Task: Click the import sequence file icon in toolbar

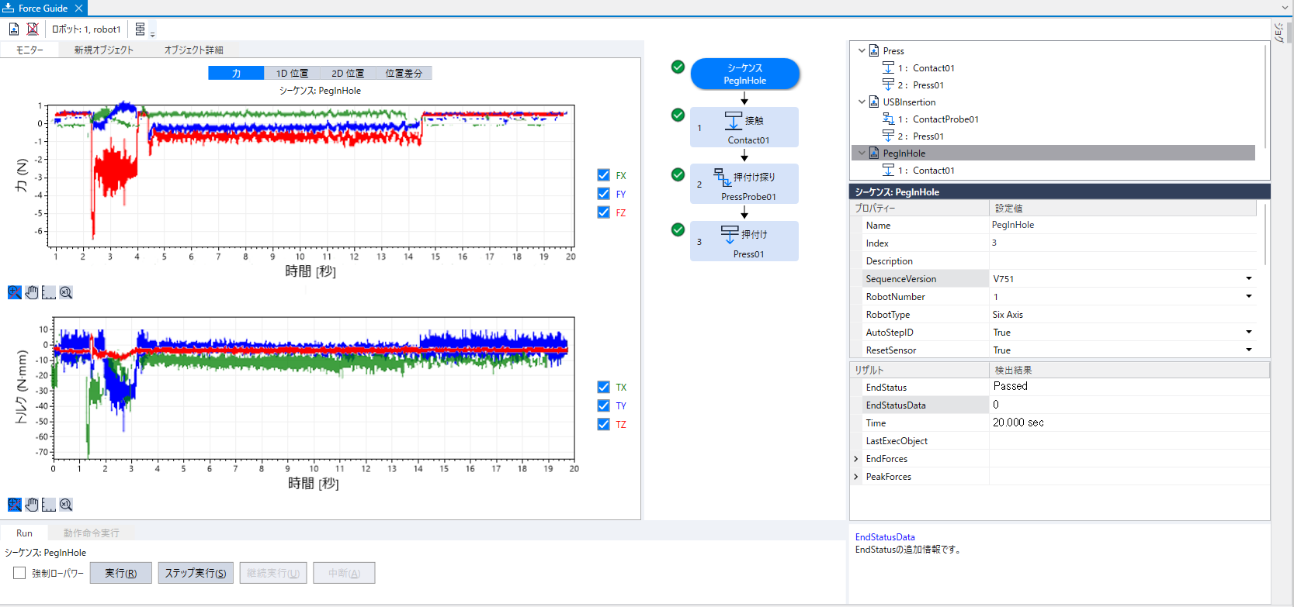Action: click(x=14, y=29)
